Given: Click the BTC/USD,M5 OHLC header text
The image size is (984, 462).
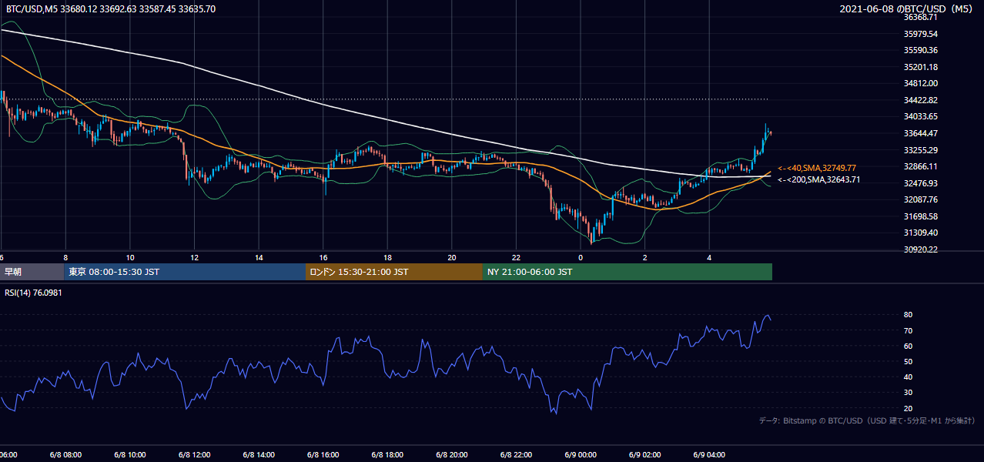Looking at the screenshot, I should coord(111,9).
